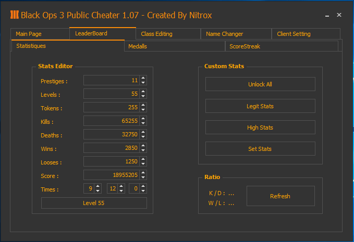Image resolution: width=354 pixels, height=242 pixels.
Task: Decrement the Levels spinner
Action: click(143, 96)
